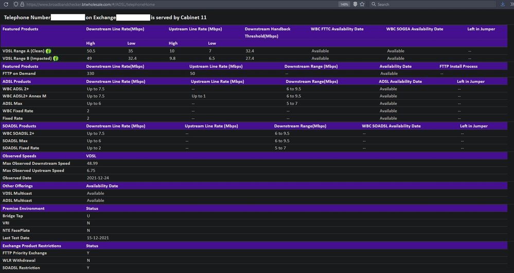Click the broadbandchecker.btwholesale.com URL bar
Viewport: 514px width, 273px height.
[x=90, y=5]
